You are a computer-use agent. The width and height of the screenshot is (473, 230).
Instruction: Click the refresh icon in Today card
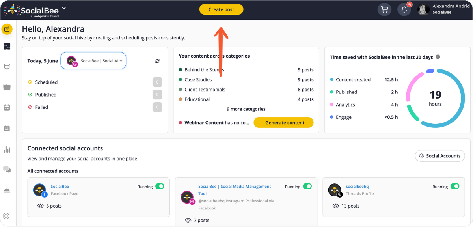pos(157,61)
